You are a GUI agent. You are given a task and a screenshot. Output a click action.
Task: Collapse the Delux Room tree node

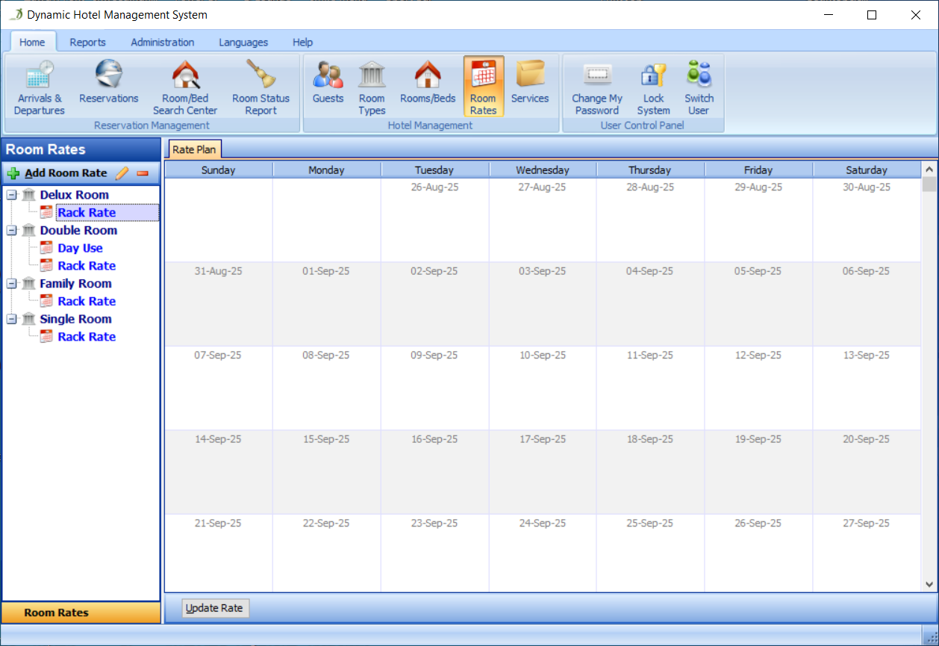[12, 195]
